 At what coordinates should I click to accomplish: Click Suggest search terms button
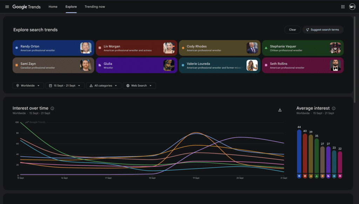click(x=323, y=29)
